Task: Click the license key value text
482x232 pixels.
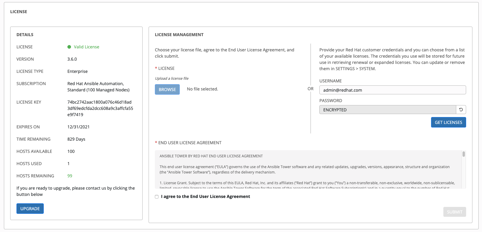Action: tap(100, 108)
